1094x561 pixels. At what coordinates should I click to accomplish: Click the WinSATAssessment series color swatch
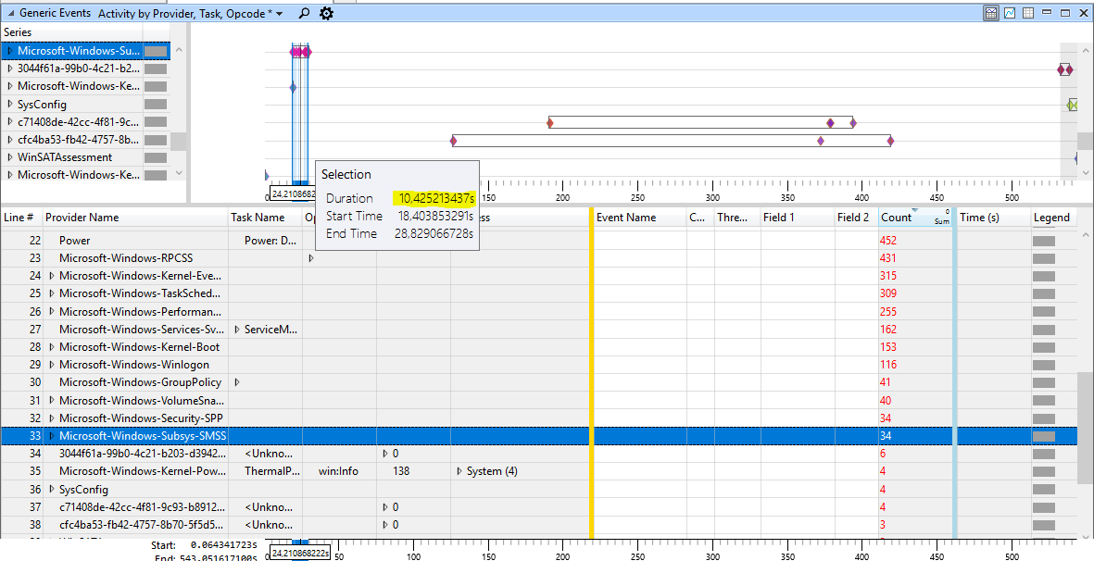click(x=156, y=157)
